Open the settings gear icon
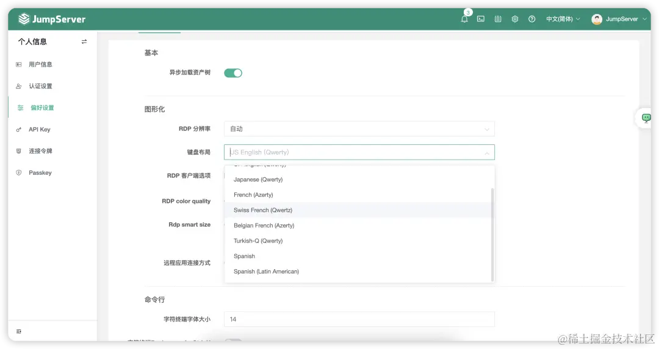 tap(515, 19)
